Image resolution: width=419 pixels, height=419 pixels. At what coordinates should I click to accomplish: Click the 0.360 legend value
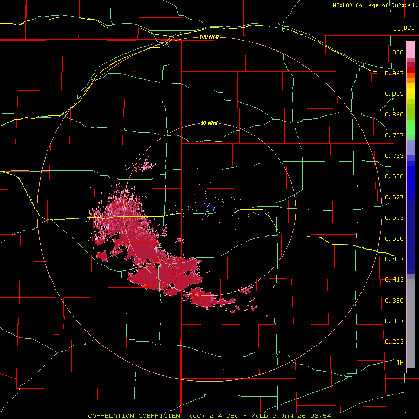tap(394, 301)
